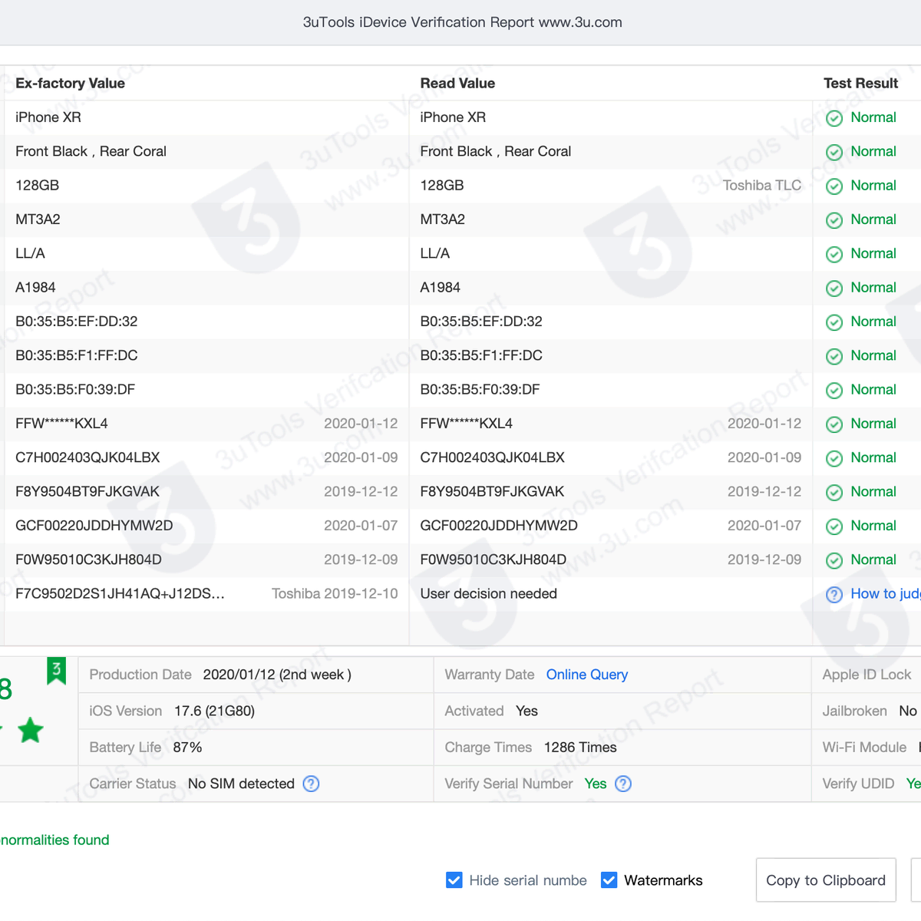The height and width of the screenshot is (921, 921).
Task: Select LL/A in the Ex-factory Value column
Action: click(30, 253)
